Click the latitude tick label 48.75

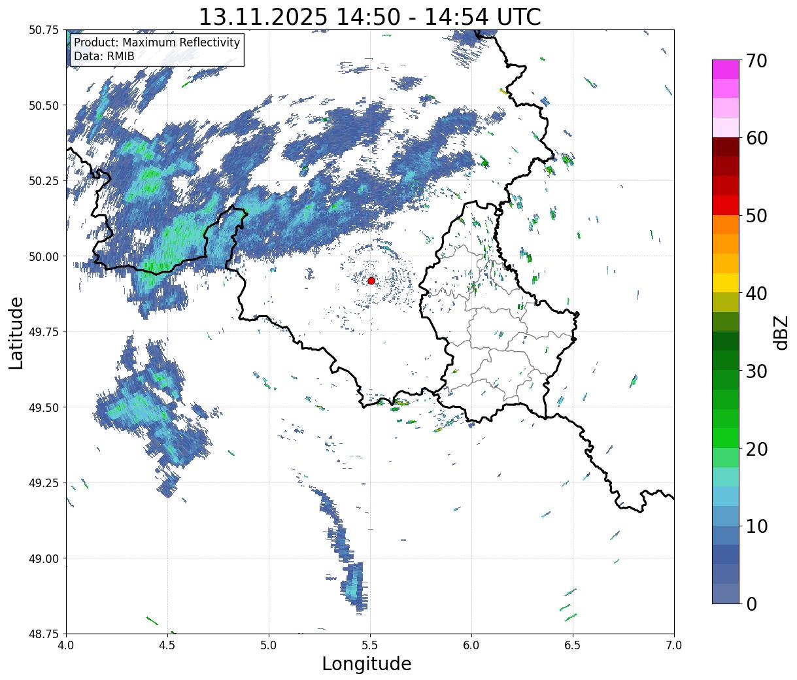tap(44, 634)
